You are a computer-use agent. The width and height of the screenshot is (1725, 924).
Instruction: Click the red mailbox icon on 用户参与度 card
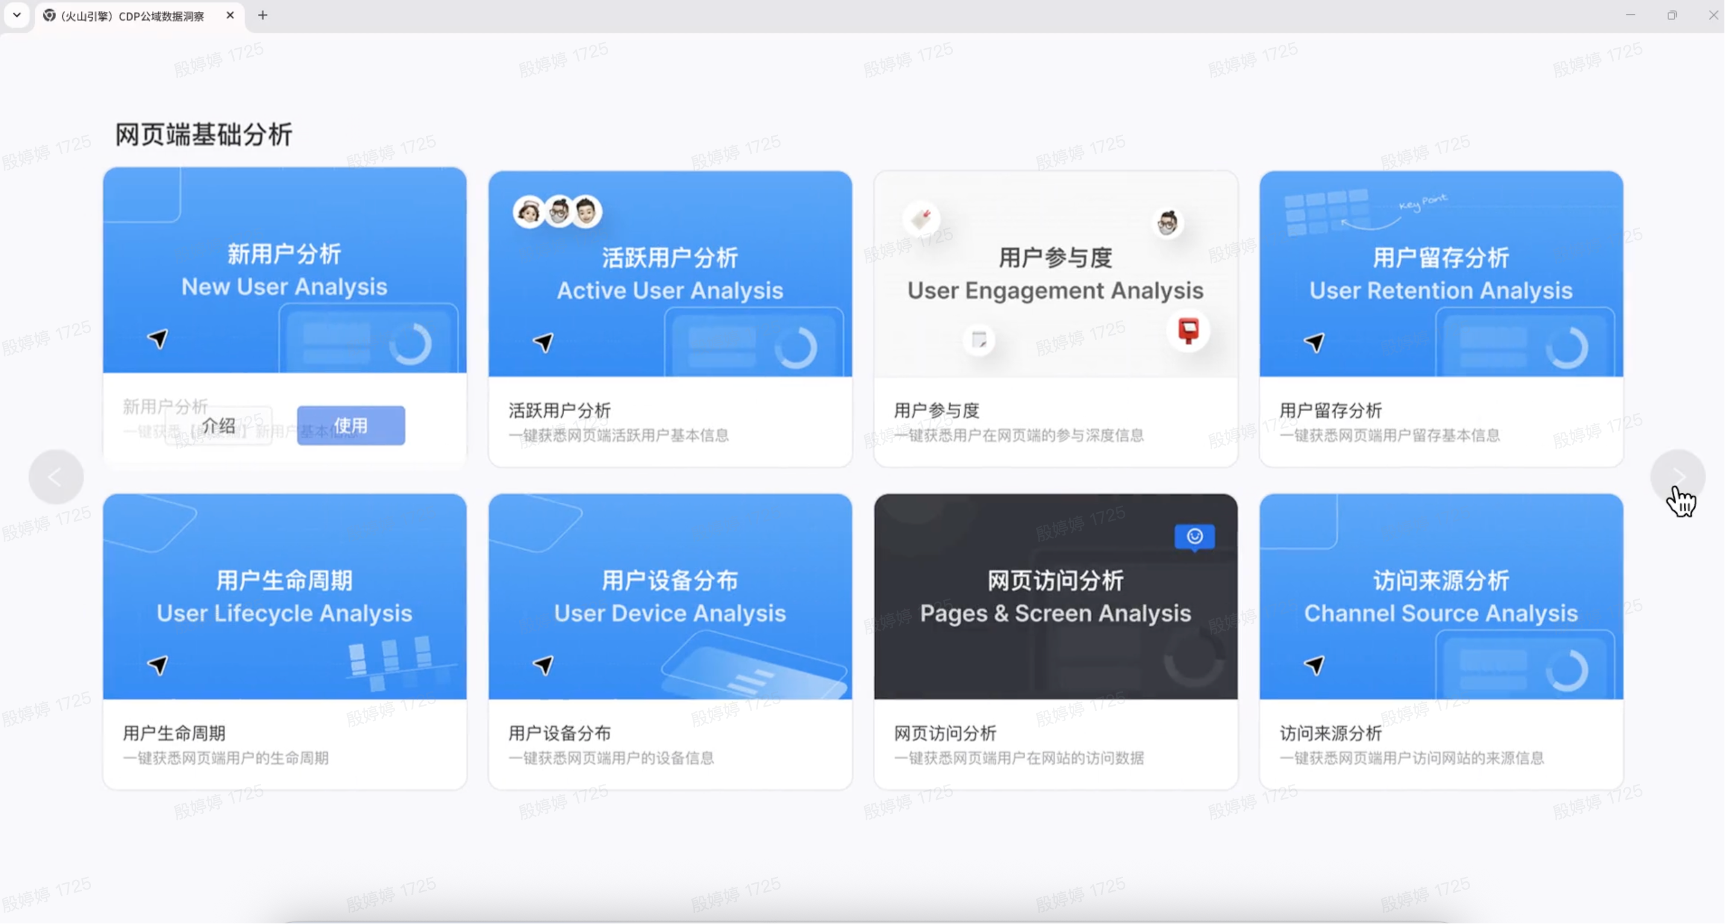pyautogui.click(x=1189, y=331)
